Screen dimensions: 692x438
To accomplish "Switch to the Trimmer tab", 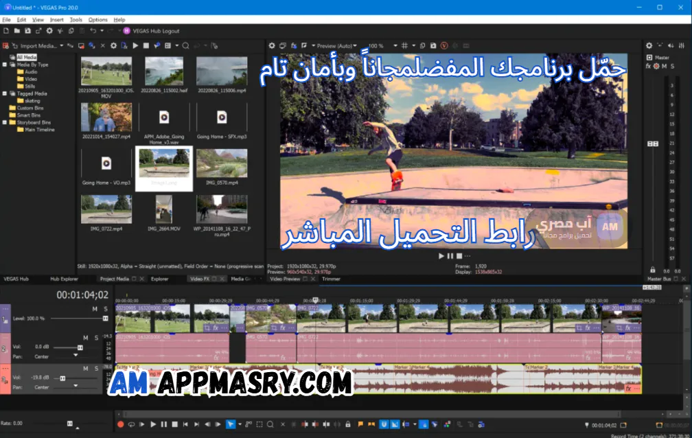I will click(x=331, y=279).
